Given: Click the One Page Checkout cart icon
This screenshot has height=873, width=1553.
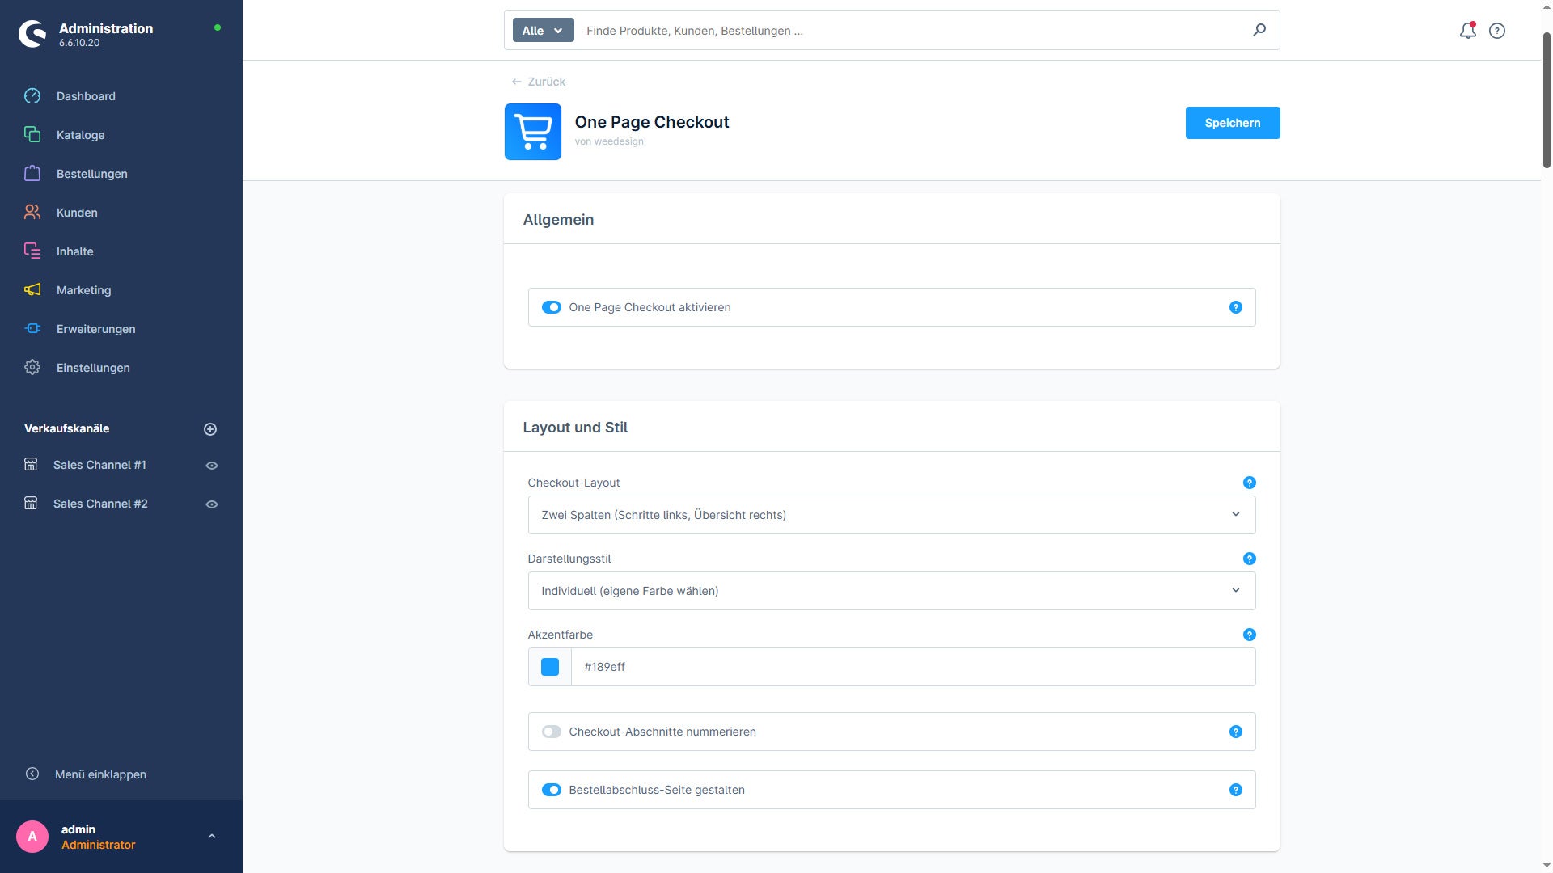Looking at the screenshot, I should point(532,132).
